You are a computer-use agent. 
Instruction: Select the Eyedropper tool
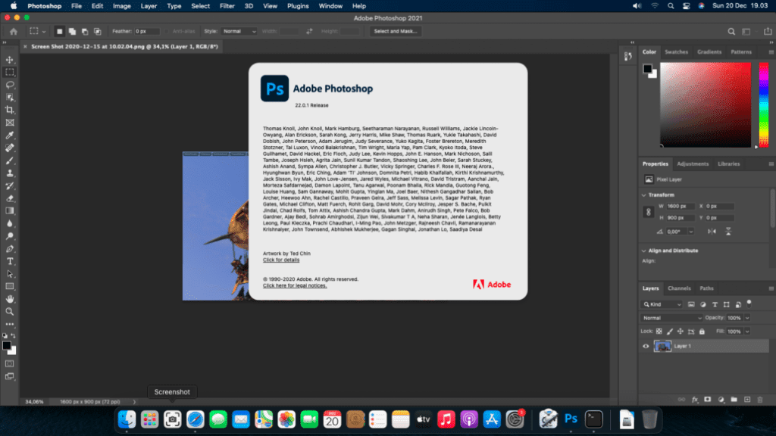point(9,135)
